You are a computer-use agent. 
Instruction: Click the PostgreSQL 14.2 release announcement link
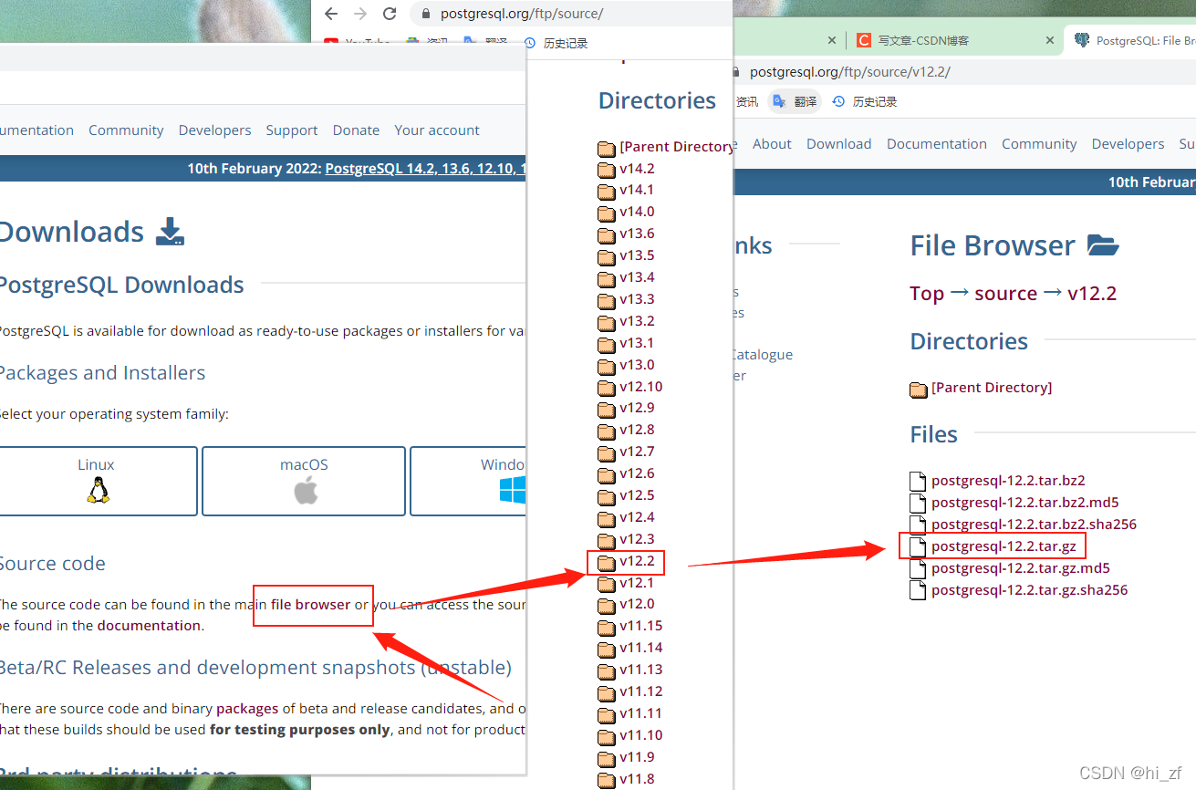pyautogui.click(x=424, y=169)
